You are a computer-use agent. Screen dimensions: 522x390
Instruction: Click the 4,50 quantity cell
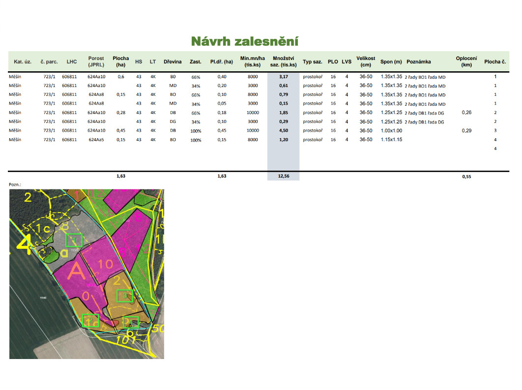point(284,130)
